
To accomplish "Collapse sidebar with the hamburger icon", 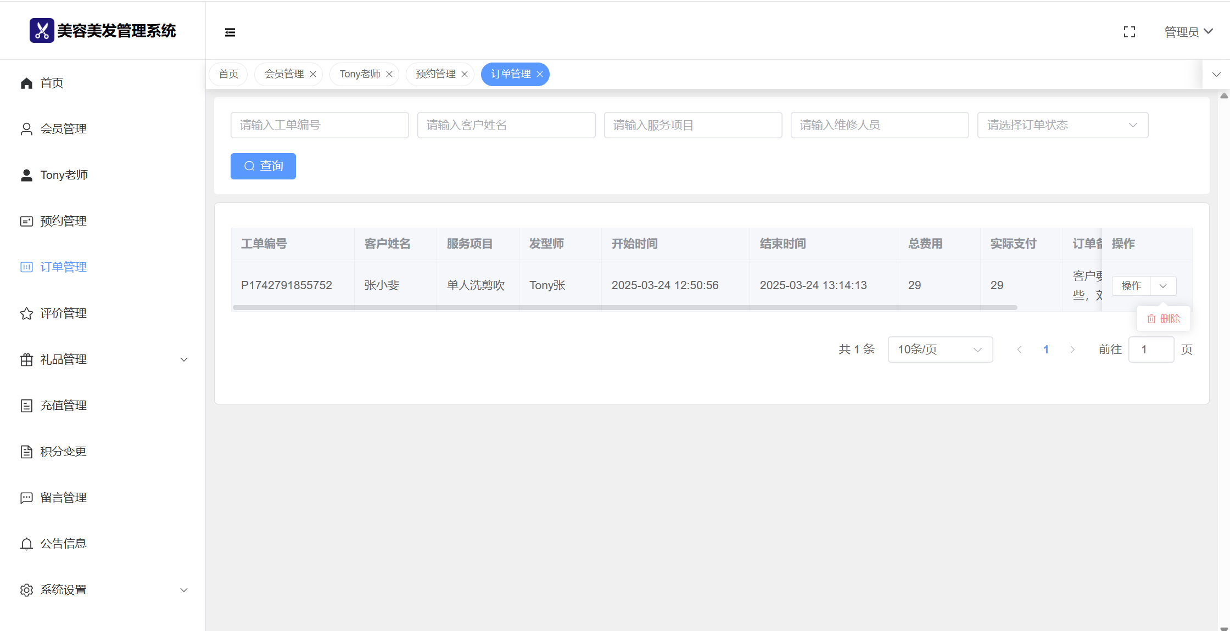I will click(x=230, y=32).
